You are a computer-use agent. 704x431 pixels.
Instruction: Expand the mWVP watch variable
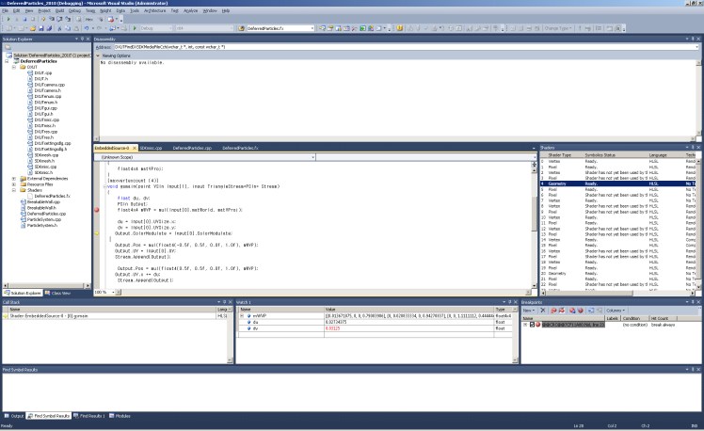point(243,315)
